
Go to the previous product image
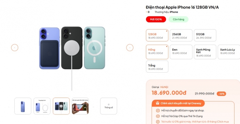tap(15, 48)
